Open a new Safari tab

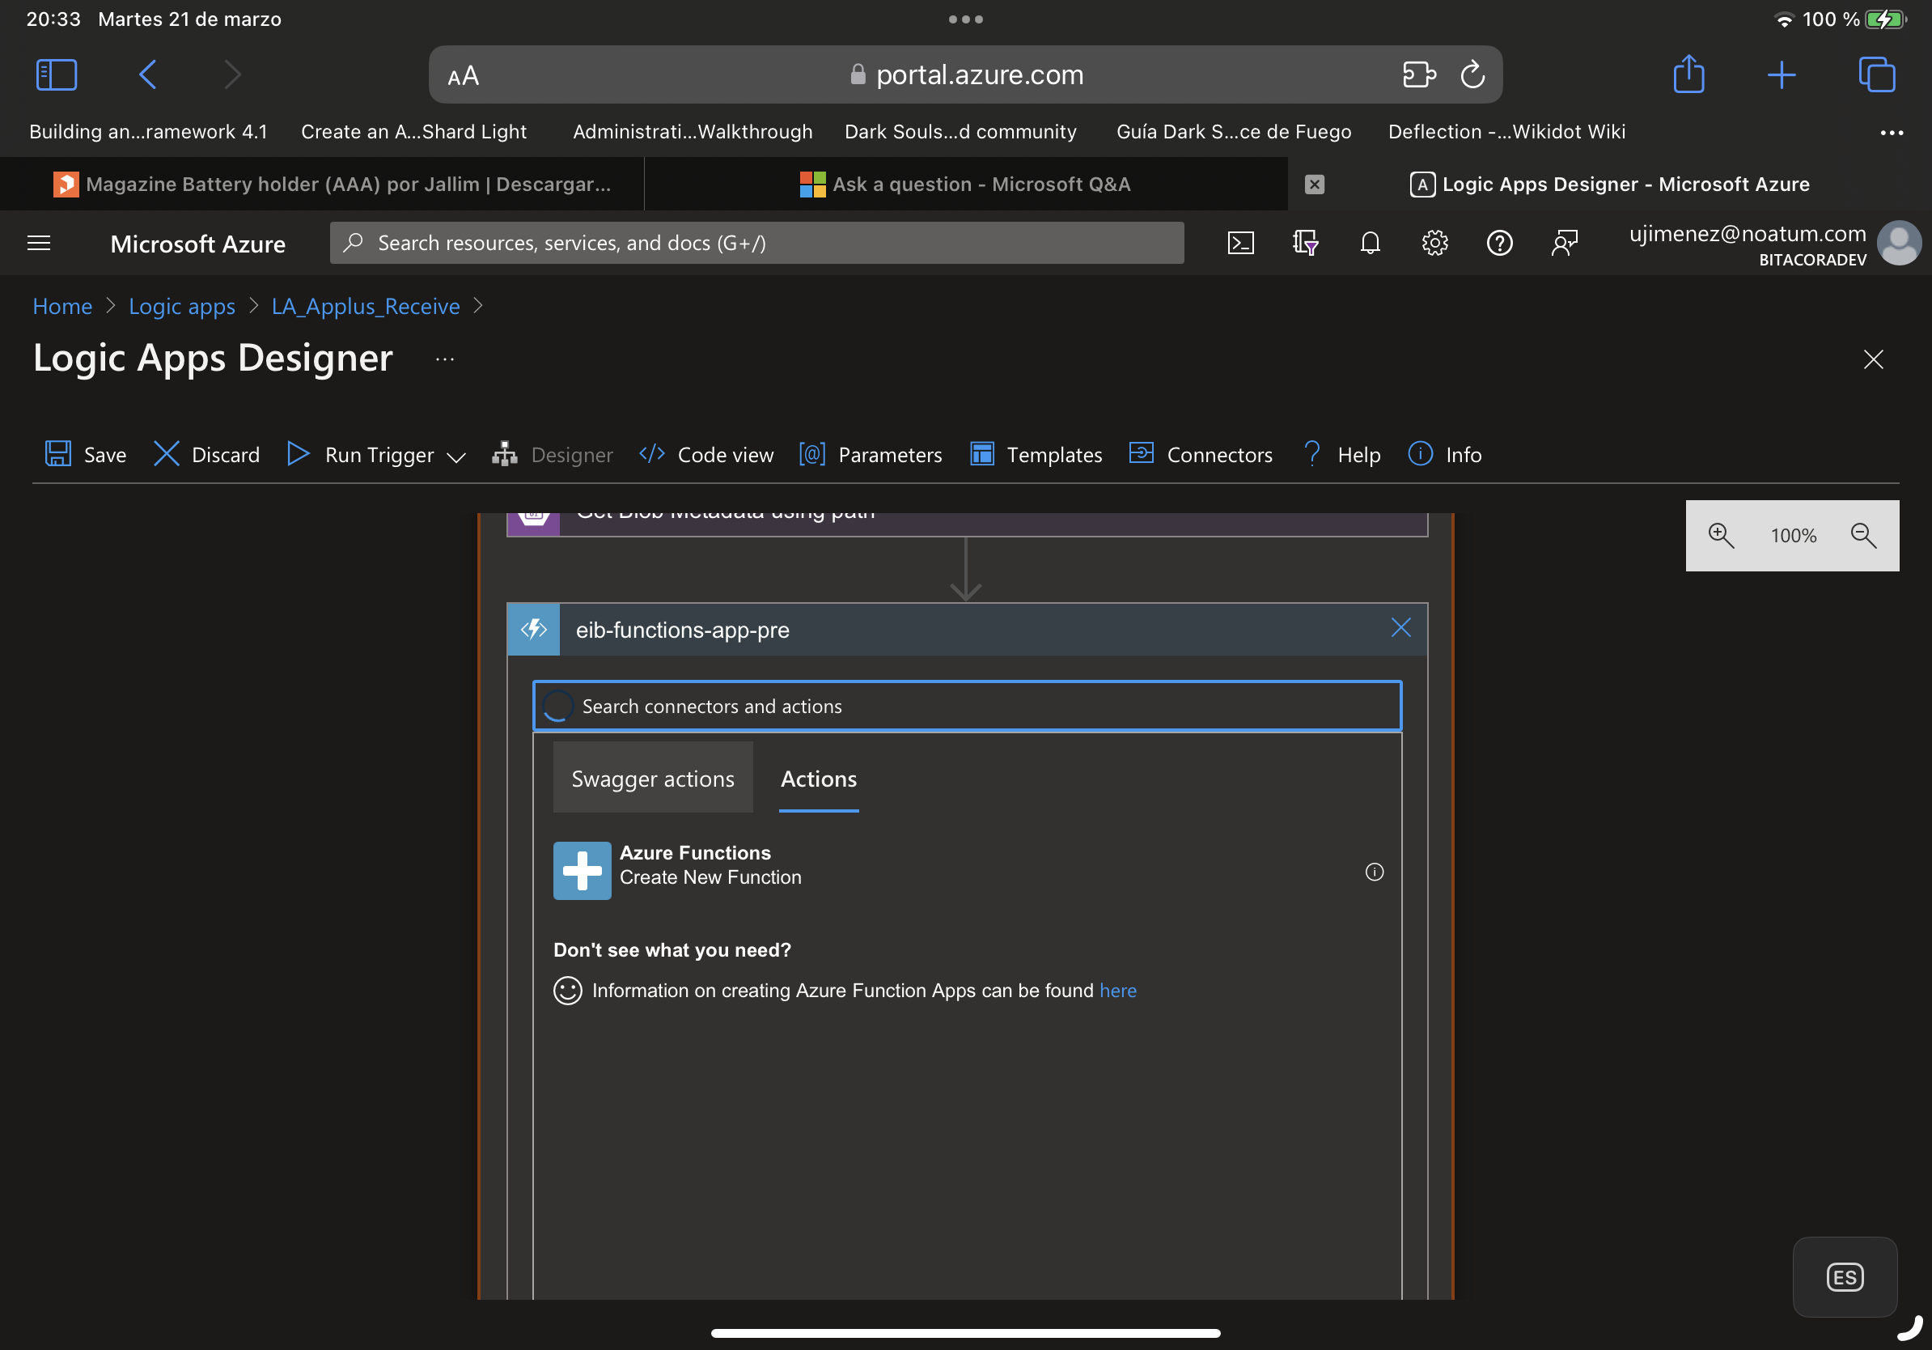1782,75
